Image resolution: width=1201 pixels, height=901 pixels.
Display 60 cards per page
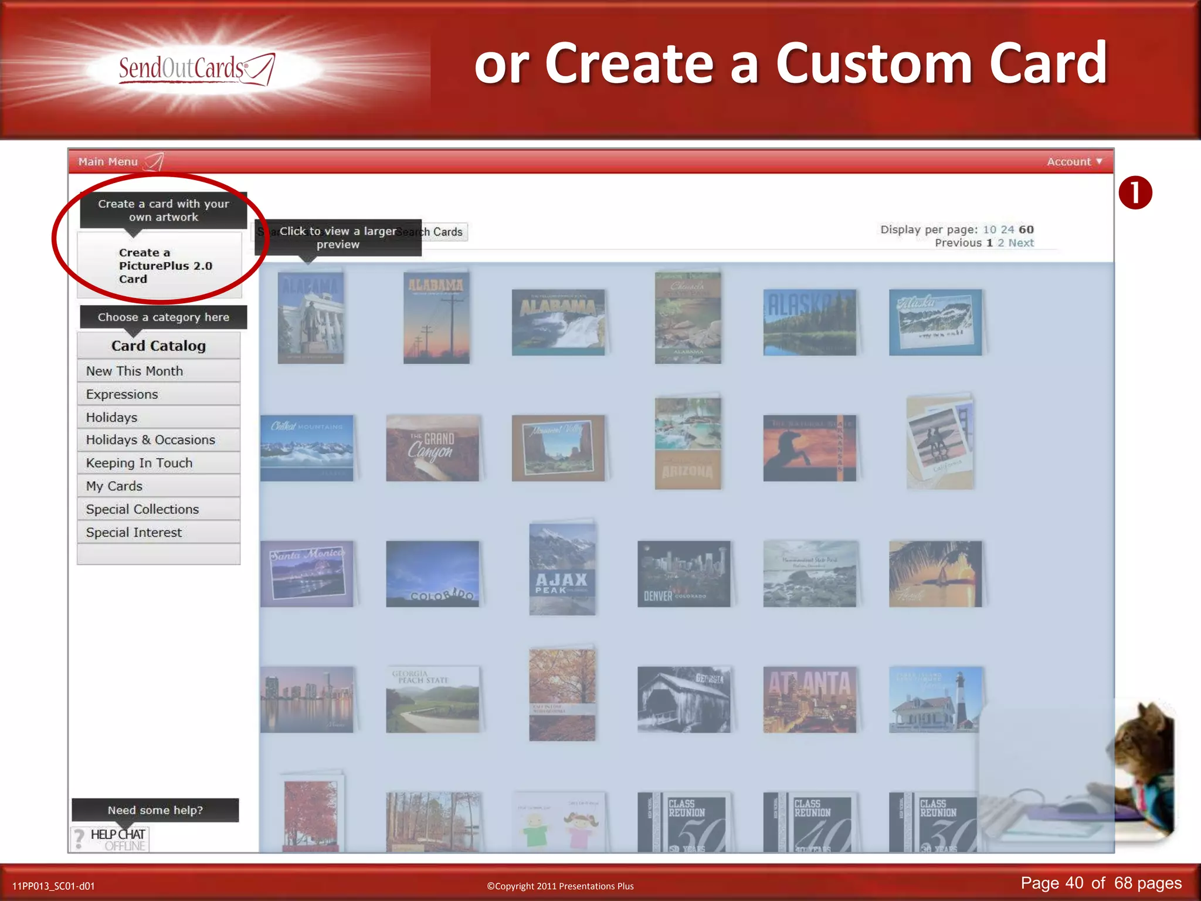[1026, 229]
